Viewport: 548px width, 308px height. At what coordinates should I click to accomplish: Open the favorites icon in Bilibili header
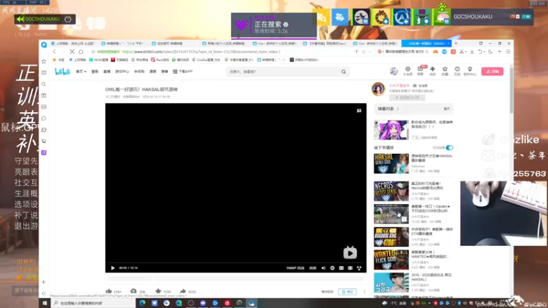pos(445,71)
